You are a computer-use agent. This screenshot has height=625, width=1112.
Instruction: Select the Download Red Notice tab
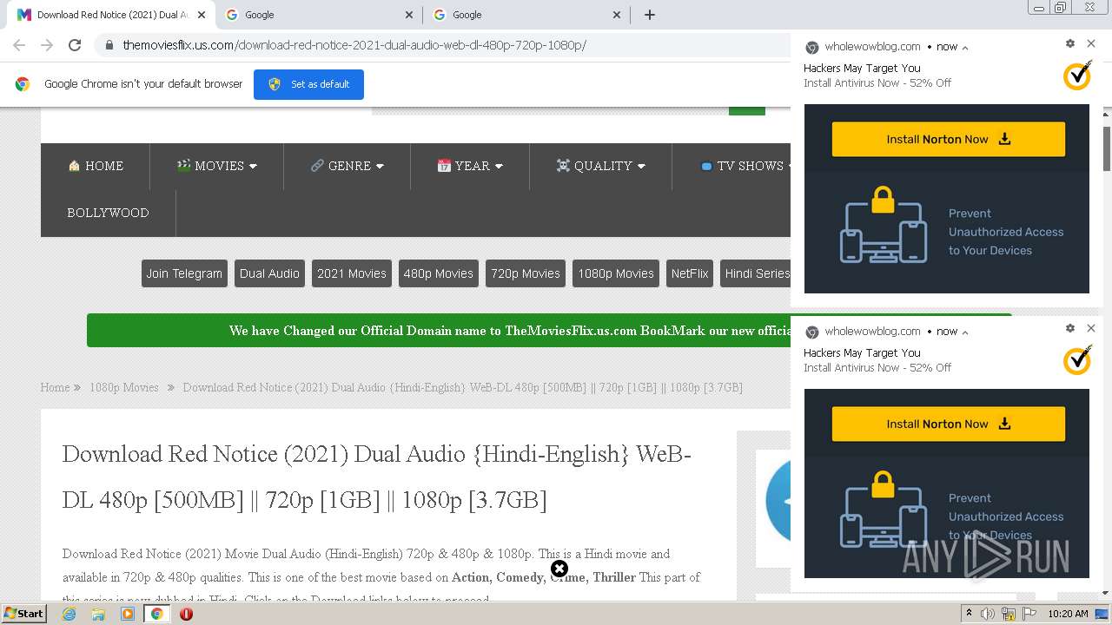coord(111,15)
